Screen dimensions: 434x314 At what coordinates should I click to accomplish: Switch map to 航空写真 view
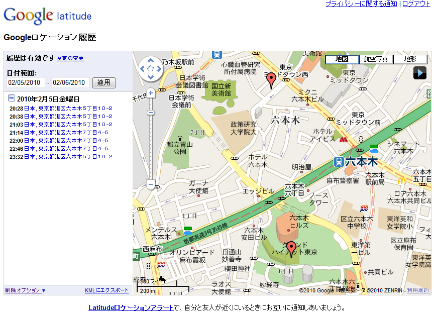click(376, 59)
